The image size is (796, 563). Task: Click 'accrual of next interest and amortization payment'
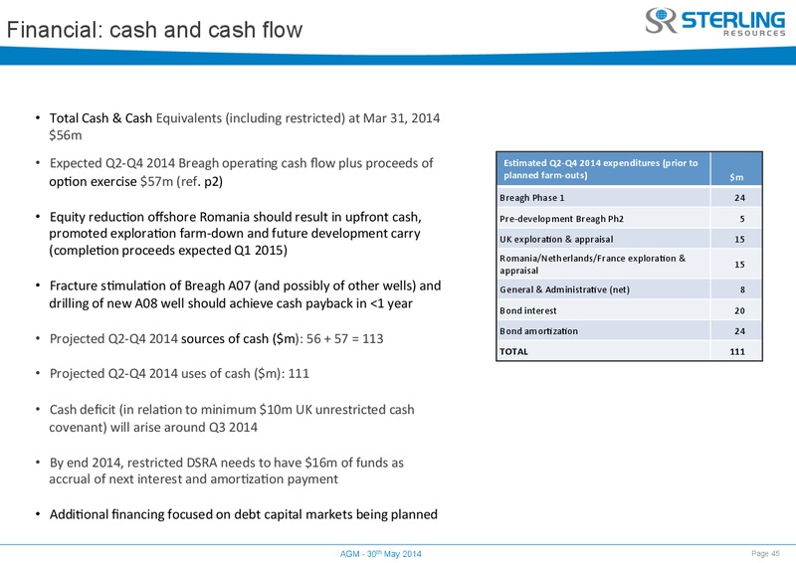pos(193,479)
